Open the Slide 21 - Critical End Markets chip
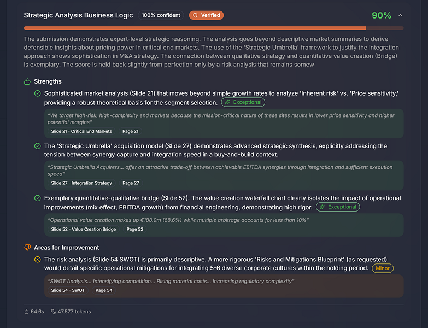428x328 pixels. [81, 131]
